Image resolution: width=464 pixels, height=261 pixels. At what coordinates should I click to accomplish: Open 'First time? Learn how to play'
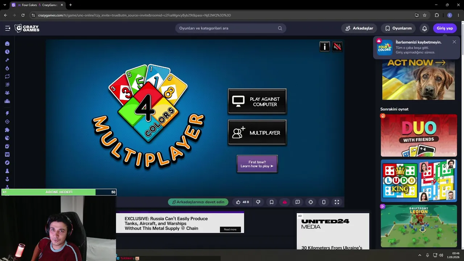257,164
